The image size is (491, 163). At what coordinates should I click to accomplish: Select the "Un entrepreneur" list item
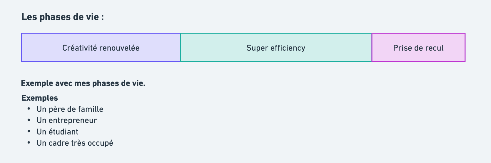[67, 120]
